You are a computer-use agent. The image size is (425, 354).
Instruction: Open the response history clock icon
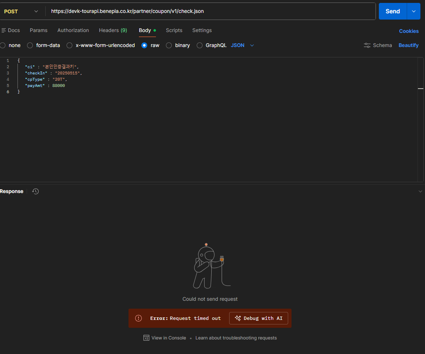pyautogui.click(x=36, y=191)
